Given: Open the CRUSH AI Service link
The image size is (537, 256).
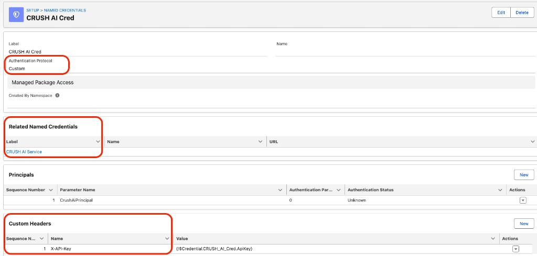Looking at the screenshot, I should click(24, 152).
